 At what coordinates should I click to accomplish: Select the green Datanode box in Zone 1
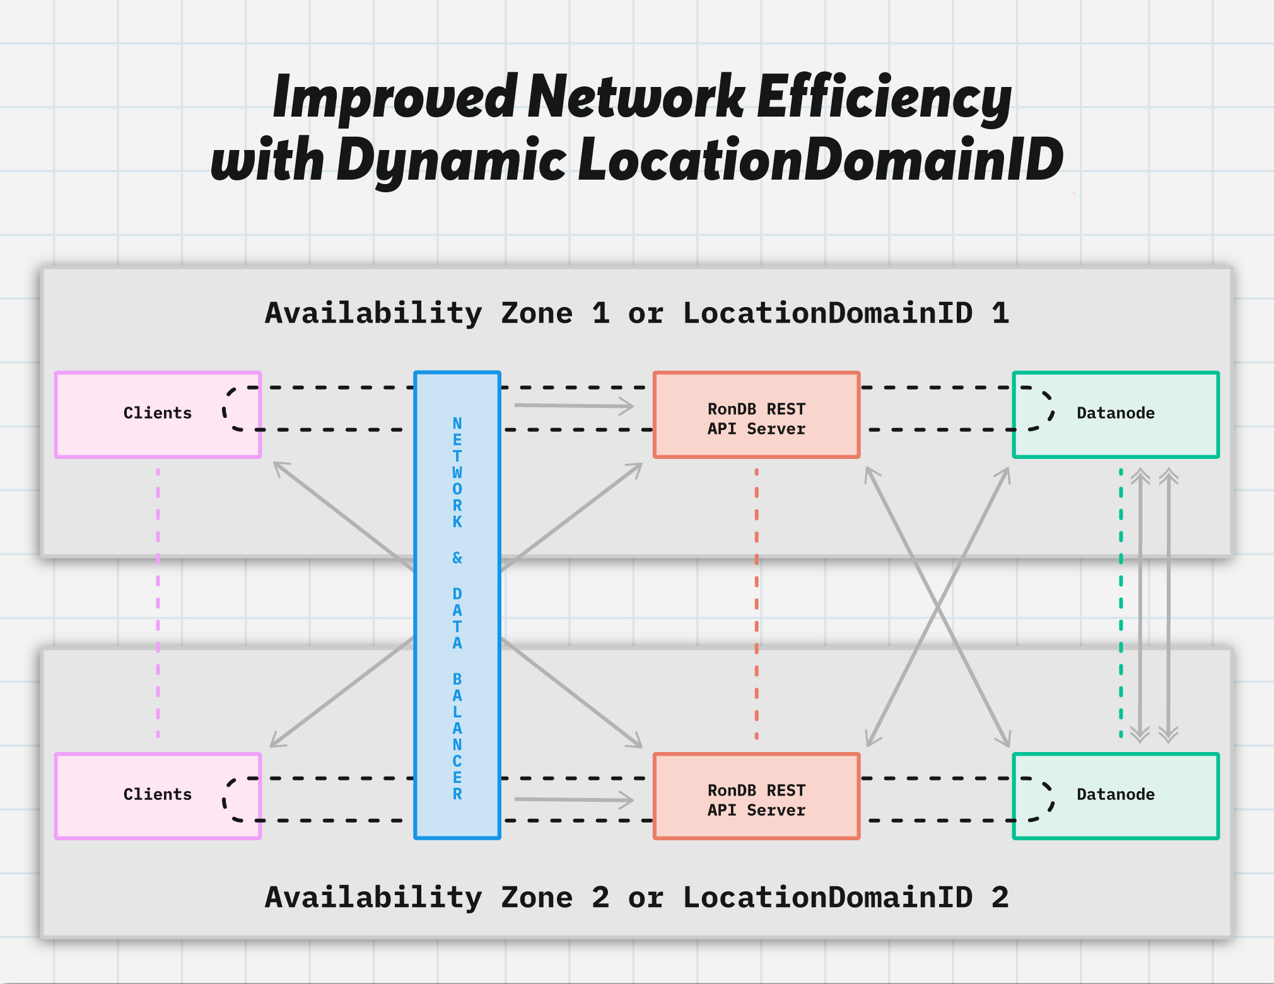click(x=1116, y=414)
